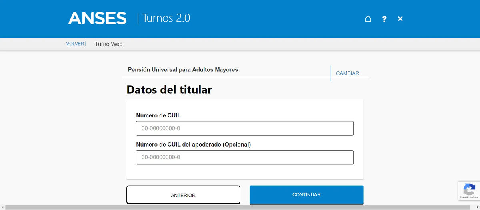
Task: Click the scrollbar's left arrow
Action: click(2, 207)
